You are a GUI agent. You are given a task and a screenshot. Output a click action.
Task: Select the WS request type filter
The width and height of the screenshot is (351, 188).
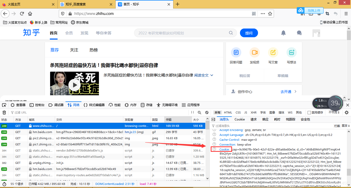(290, 112)
